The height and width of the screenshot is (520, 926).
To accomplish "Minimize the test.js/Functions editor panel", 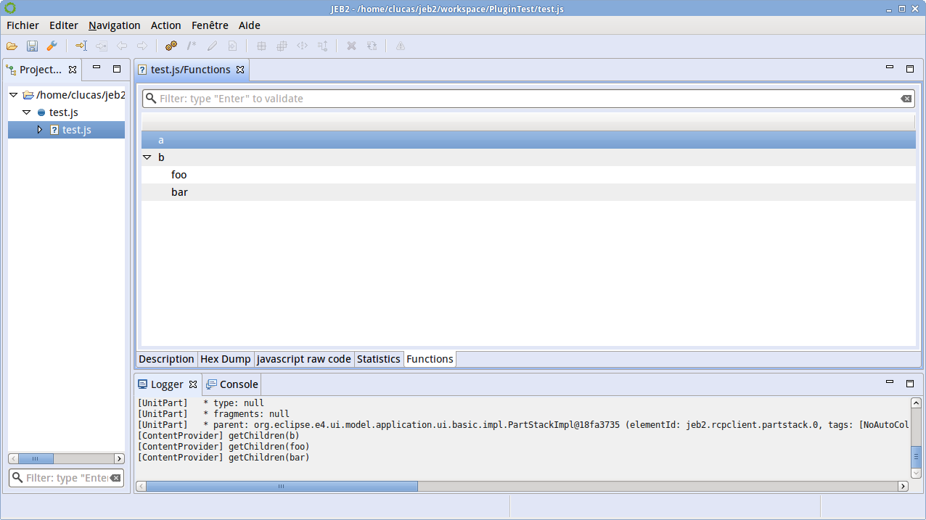I will point(890,68).
